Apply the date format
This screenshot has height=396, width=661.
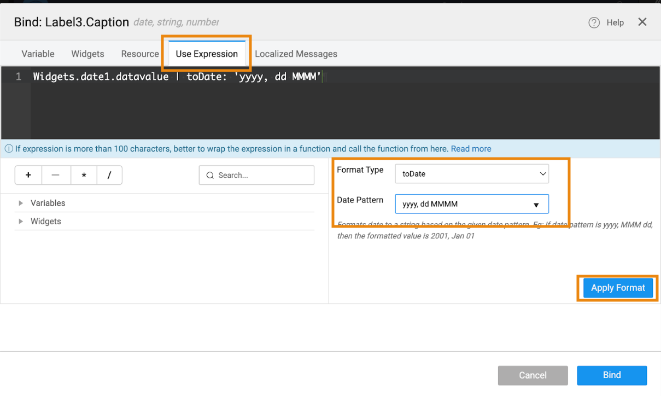coord(618,288)
